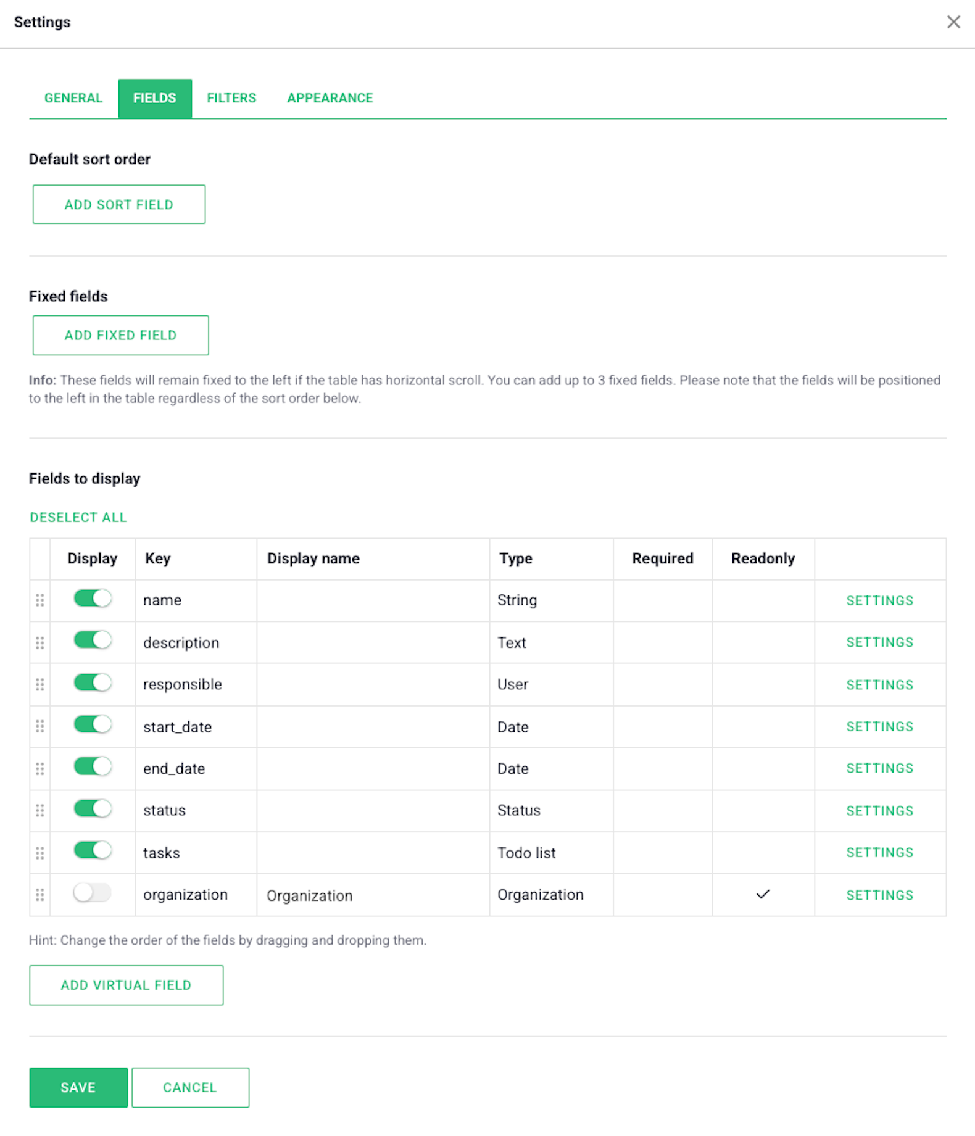Click the drag handle for start_date row

coord(40,726)
